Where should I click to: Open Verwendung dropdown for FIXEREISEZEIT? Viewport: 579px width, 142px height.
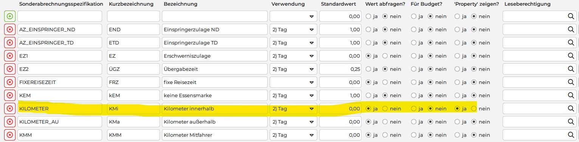tap(293, 82)
